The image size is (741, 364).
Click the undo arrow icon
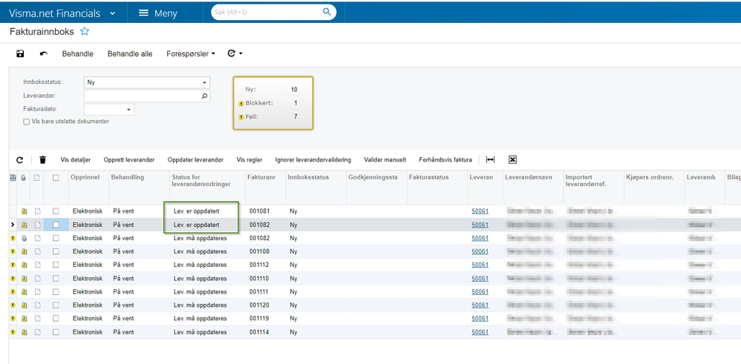click(44, 54)
